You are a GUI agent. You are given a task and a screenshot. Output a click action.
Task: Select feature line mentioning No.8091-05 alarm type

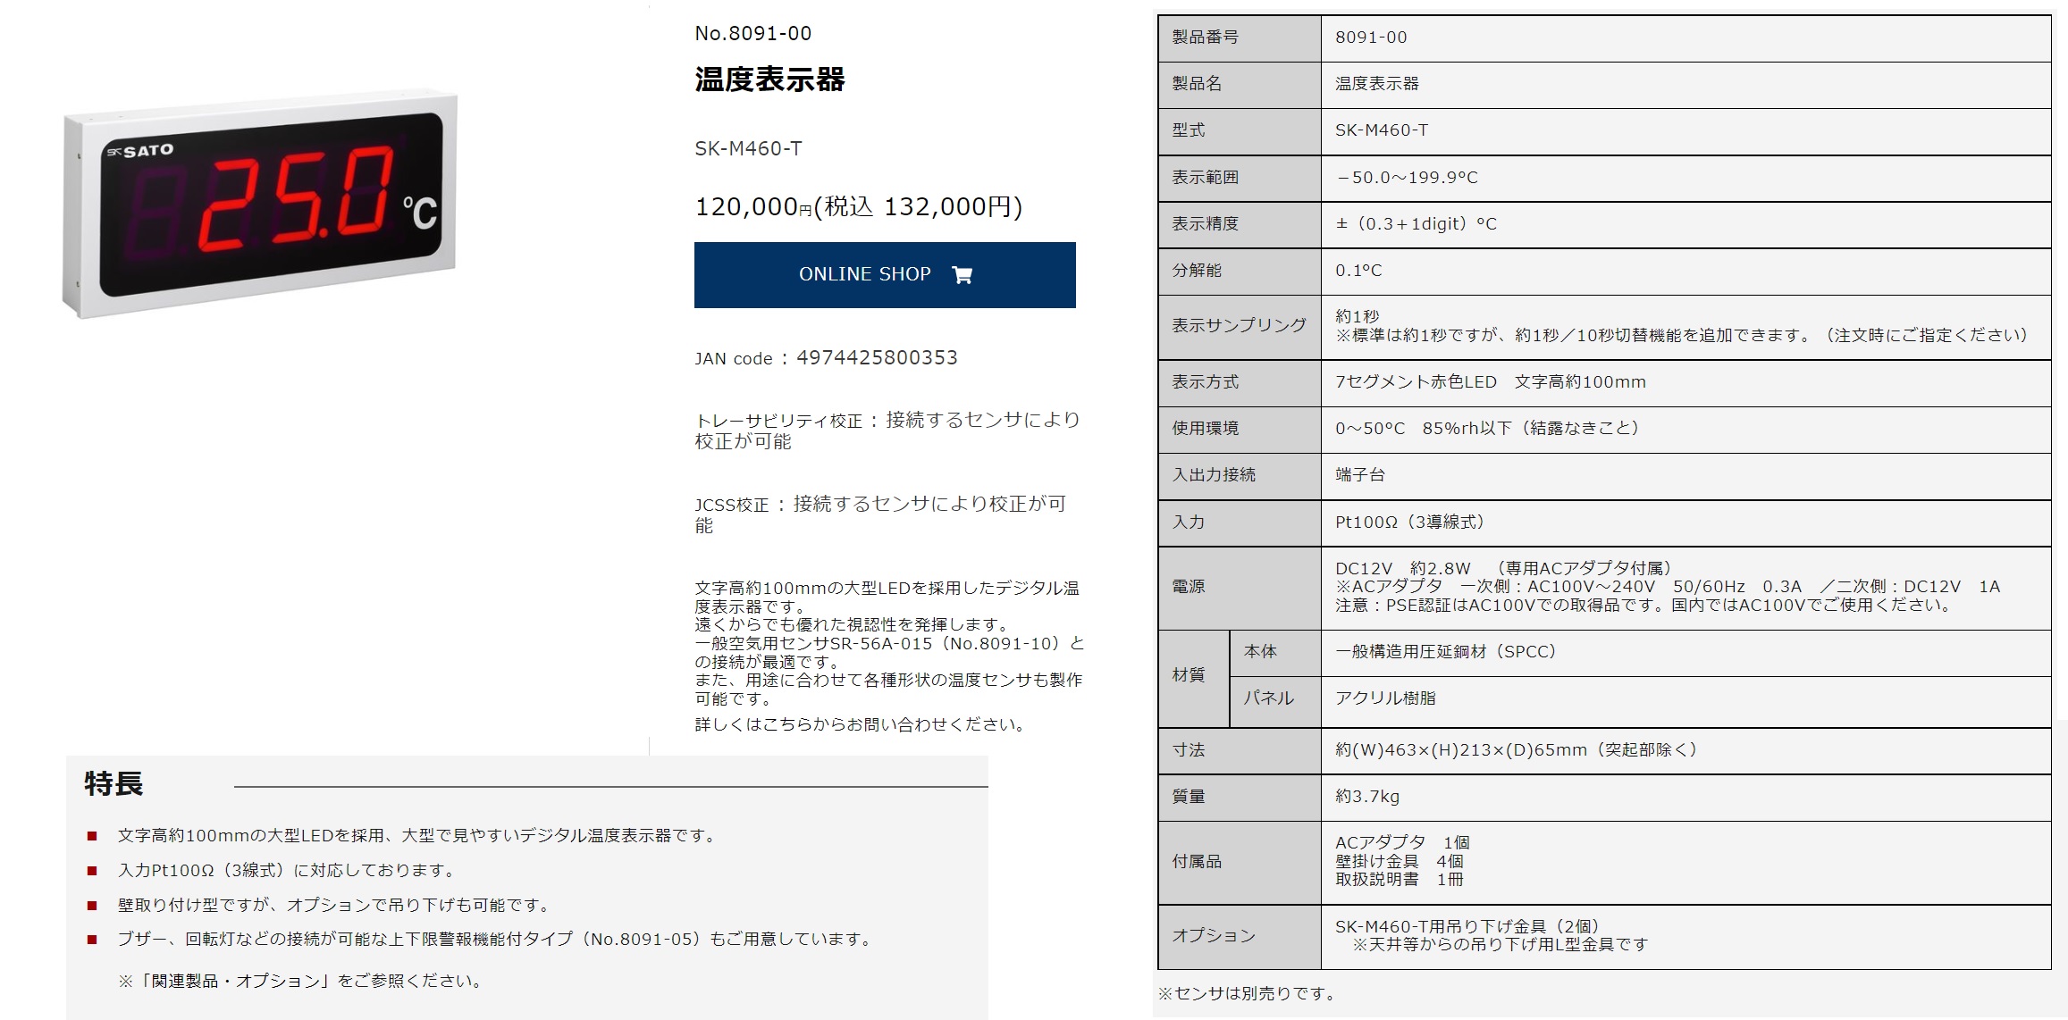[x=497, y=939]
